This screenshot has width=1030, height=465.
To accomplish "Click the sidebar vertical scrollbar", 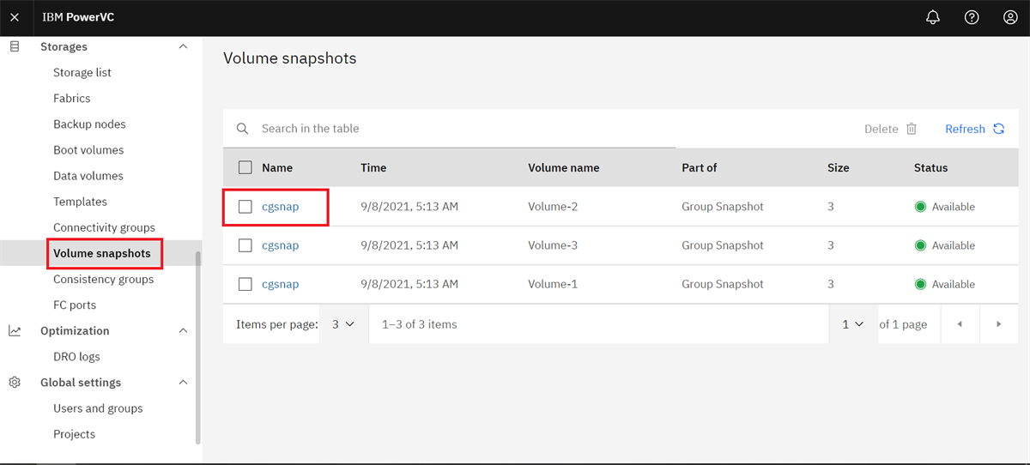I will click(x=198, y=347).
